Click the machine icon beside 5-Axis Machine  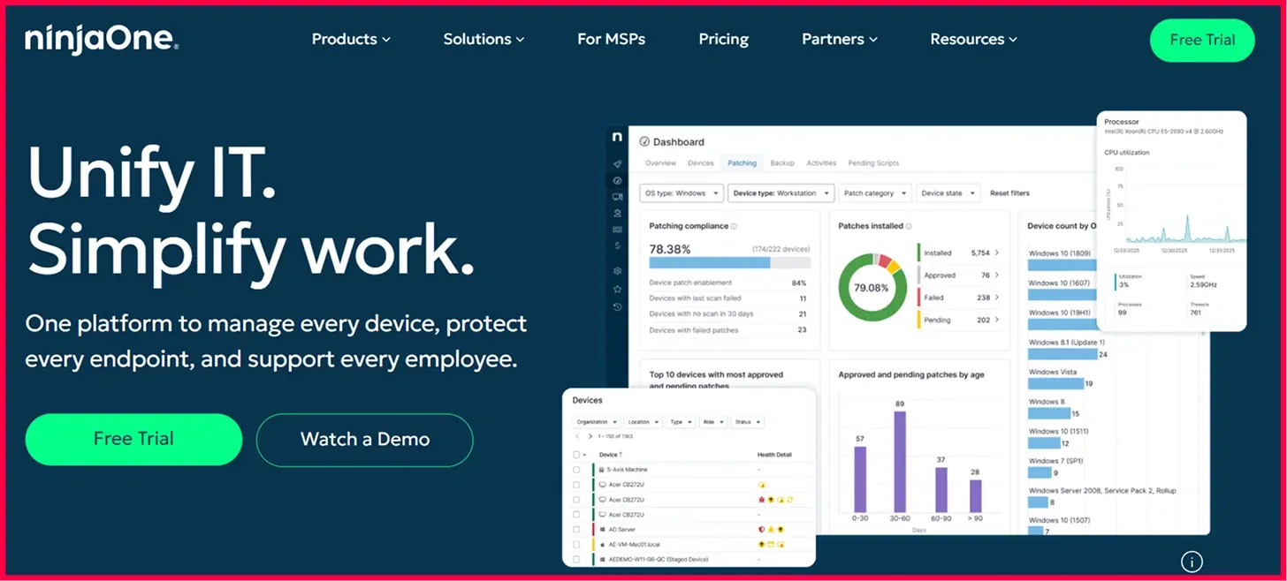(602, 470)
